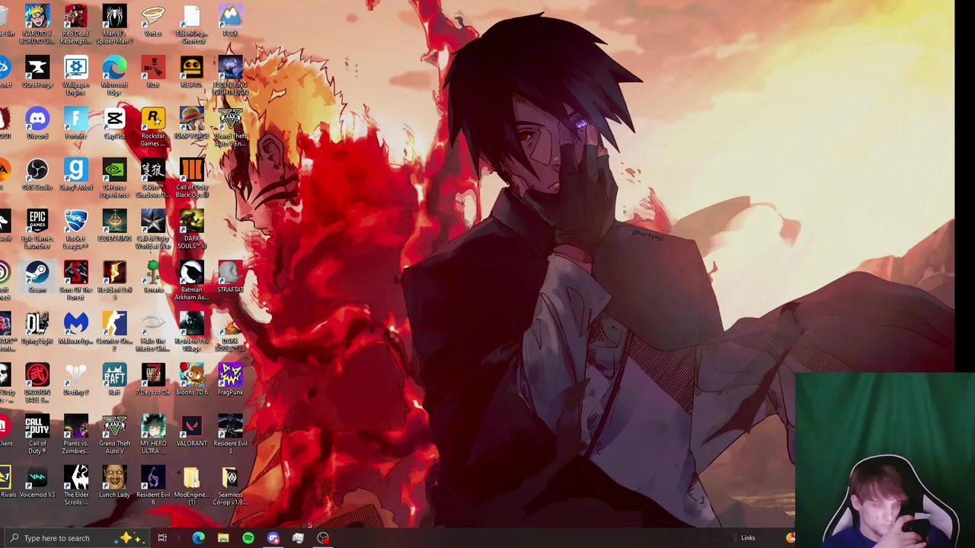Open Task View from the taskbar
The image size is (975, 548).
162,538
